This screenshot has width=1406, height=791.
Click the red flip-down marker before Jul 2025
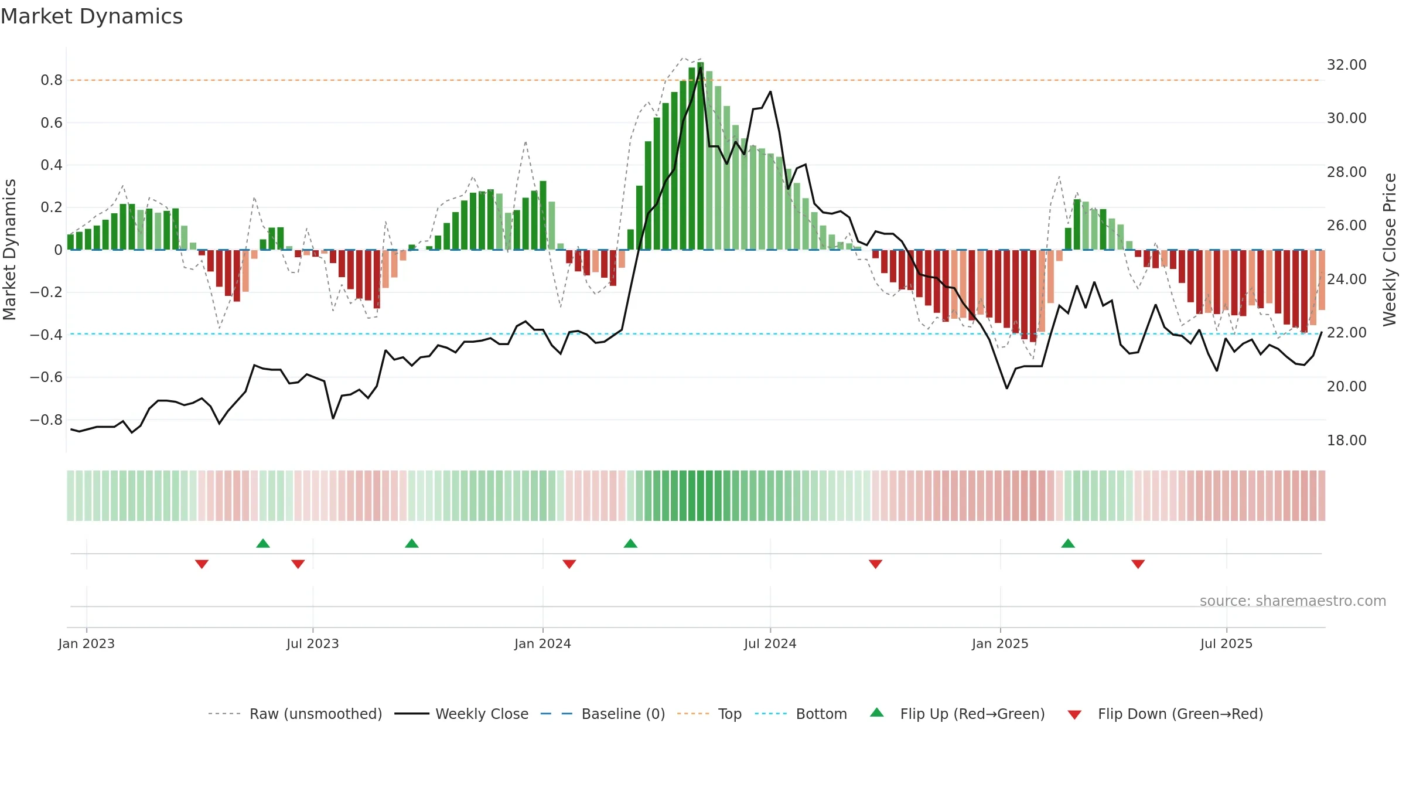pos(1138,564)
